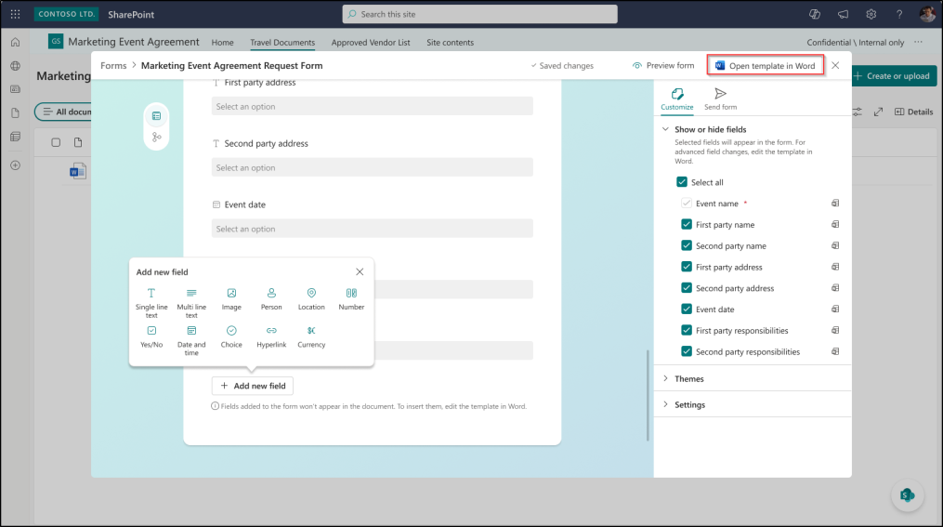Viewport: 943px width, 527px height.
Task: Uncheck Second party responsibilities checkbox
Action: pos(687,351)
